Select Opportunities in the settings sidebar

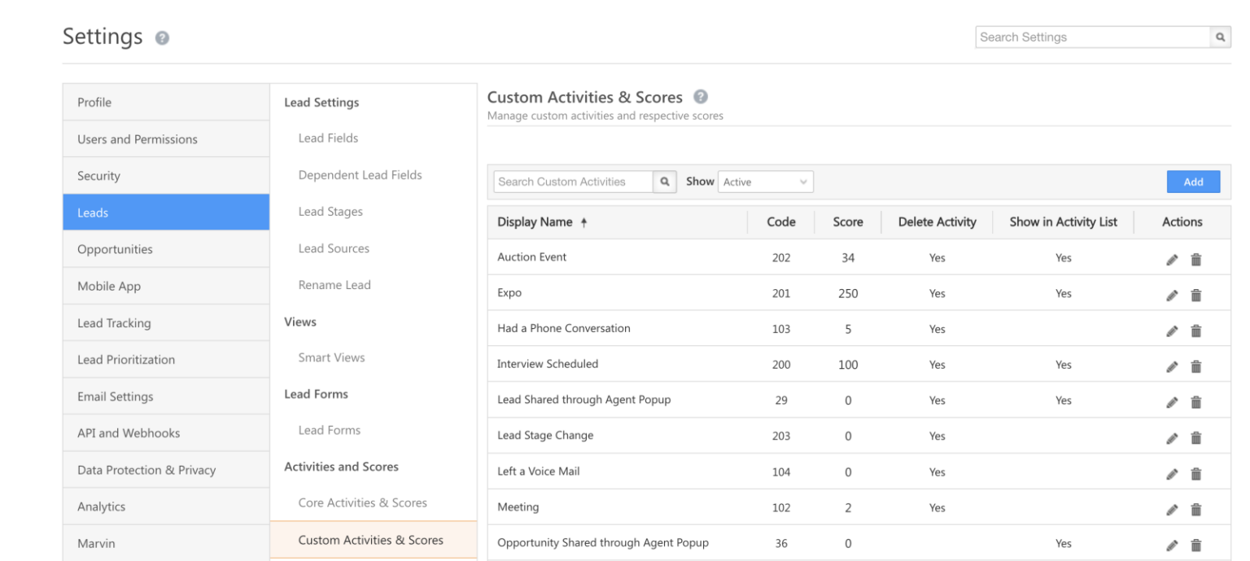(x=166, y=249)
